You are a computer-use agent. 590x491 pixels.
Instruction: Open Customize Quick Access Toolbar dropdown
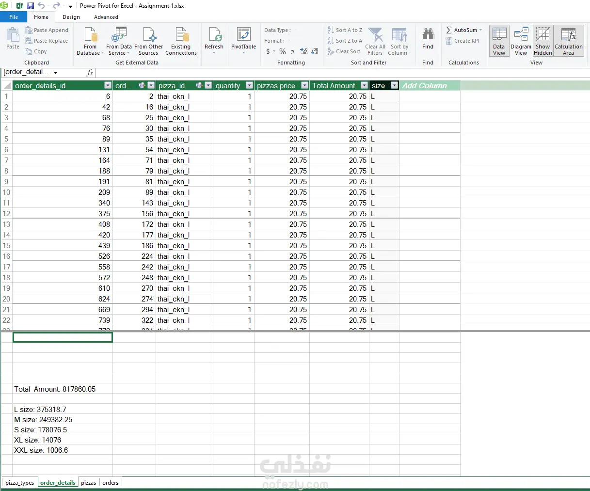tap(70, 6)
